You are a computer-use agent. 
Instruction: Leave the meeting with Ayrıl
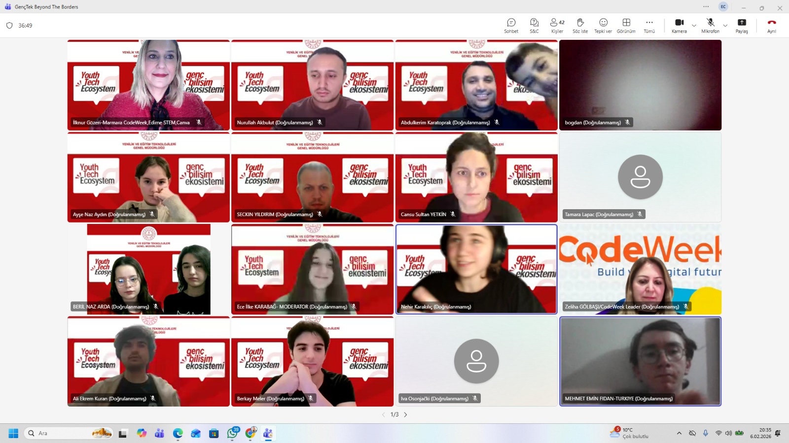771,26
